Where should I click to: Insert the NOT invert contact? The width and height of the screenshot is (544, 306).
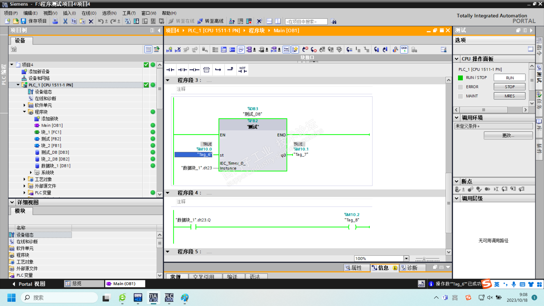tap(243, 70)
